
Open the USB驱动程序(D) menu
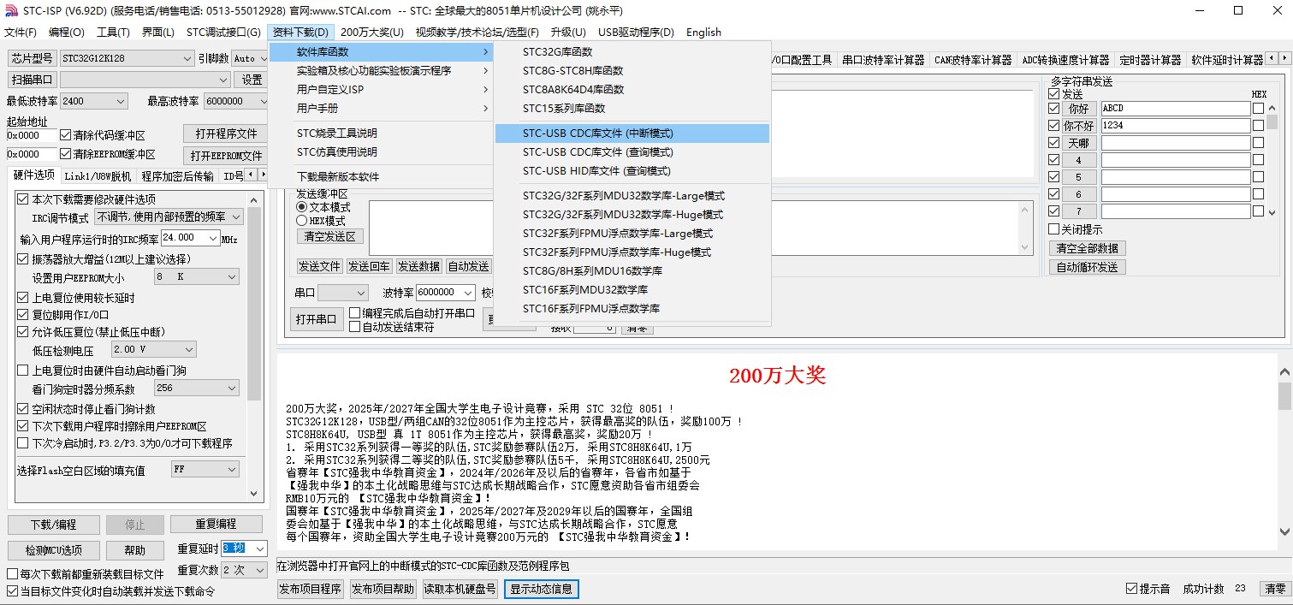coord(636,33)
